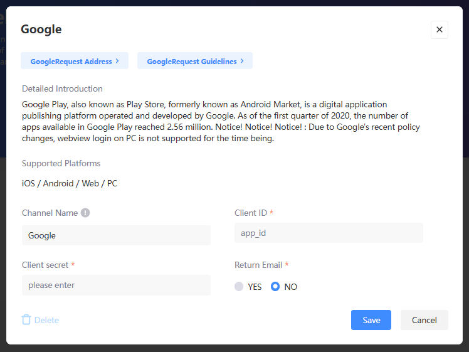This screenshot has height=352, width=469.
Task: Focus the Client ID input field
Action: pos(329,233)
